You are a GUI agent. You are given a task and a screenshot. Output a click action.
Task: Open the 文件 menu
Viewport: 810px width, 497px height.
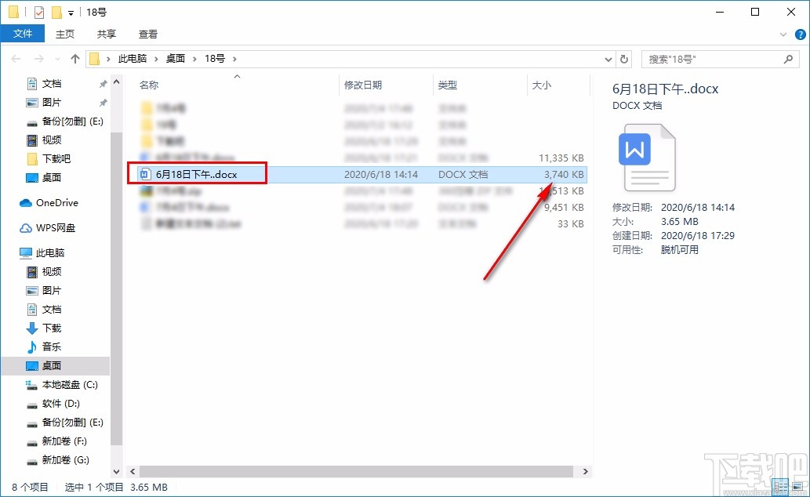point(24,34)
